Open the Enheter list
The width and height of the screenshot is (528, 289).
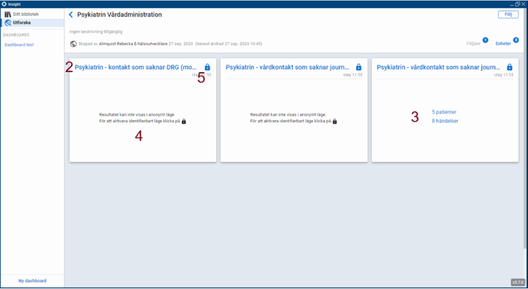[x=503, y=44]
